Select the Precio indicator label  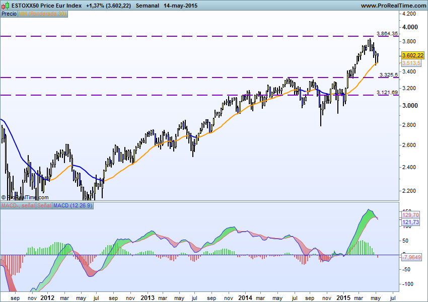pyautogui.click(x=9, y=14)
